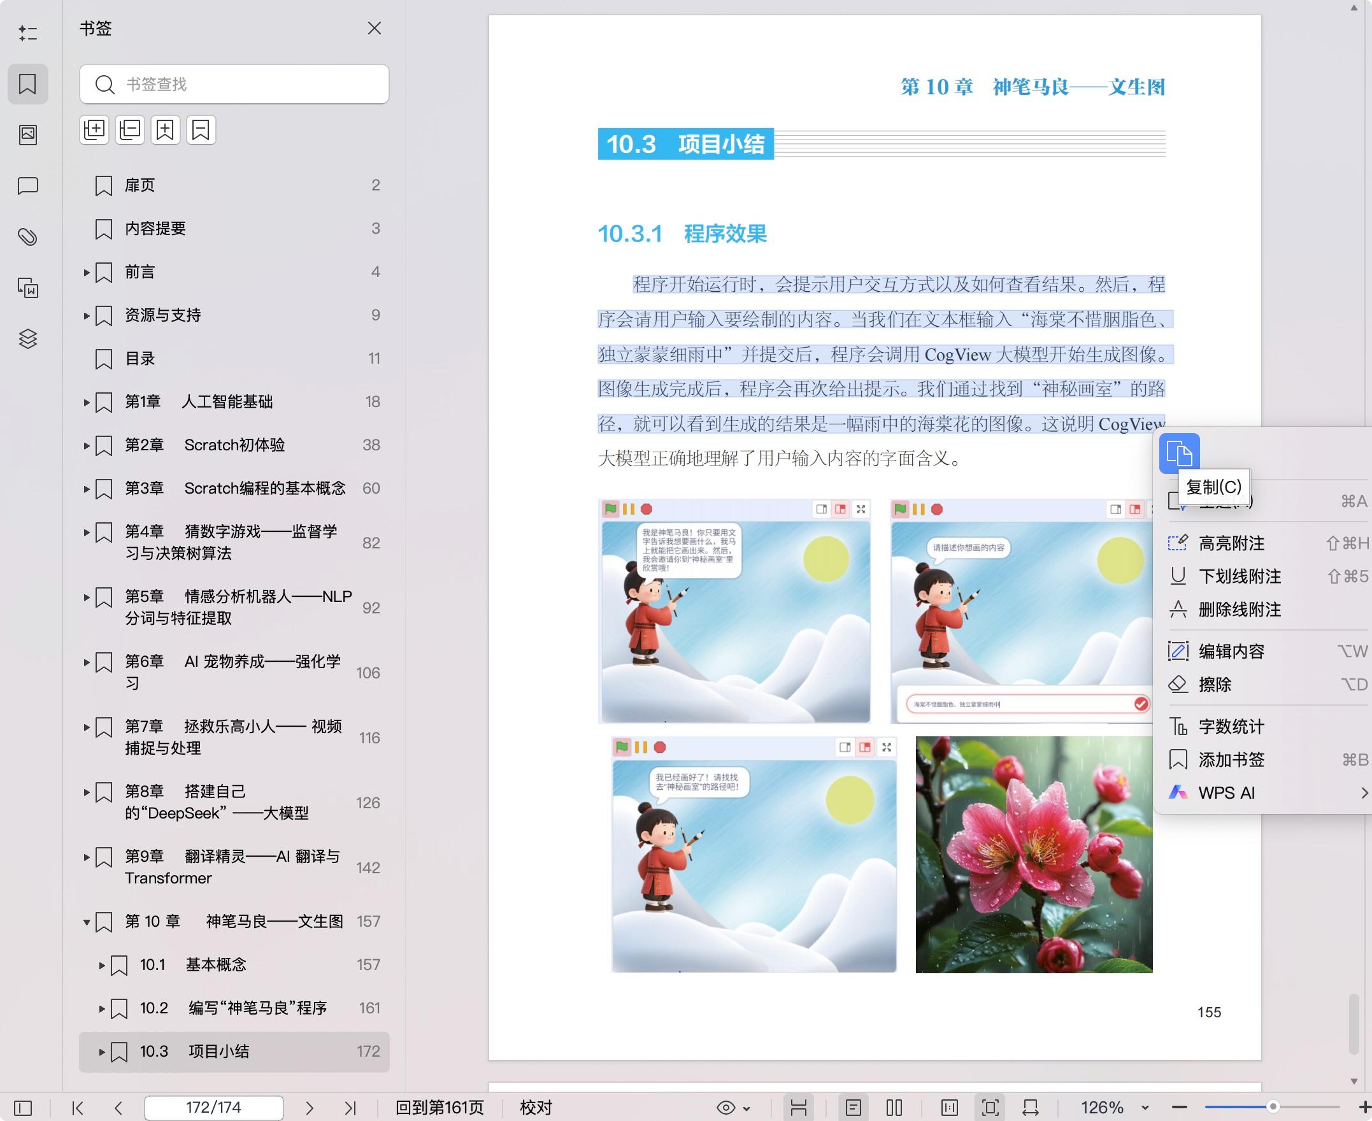Image resolution: width=1372 pixels, height=1121 pixels.
Task: Click the zoom slider handle
Action: [x=1273, y=1107]
